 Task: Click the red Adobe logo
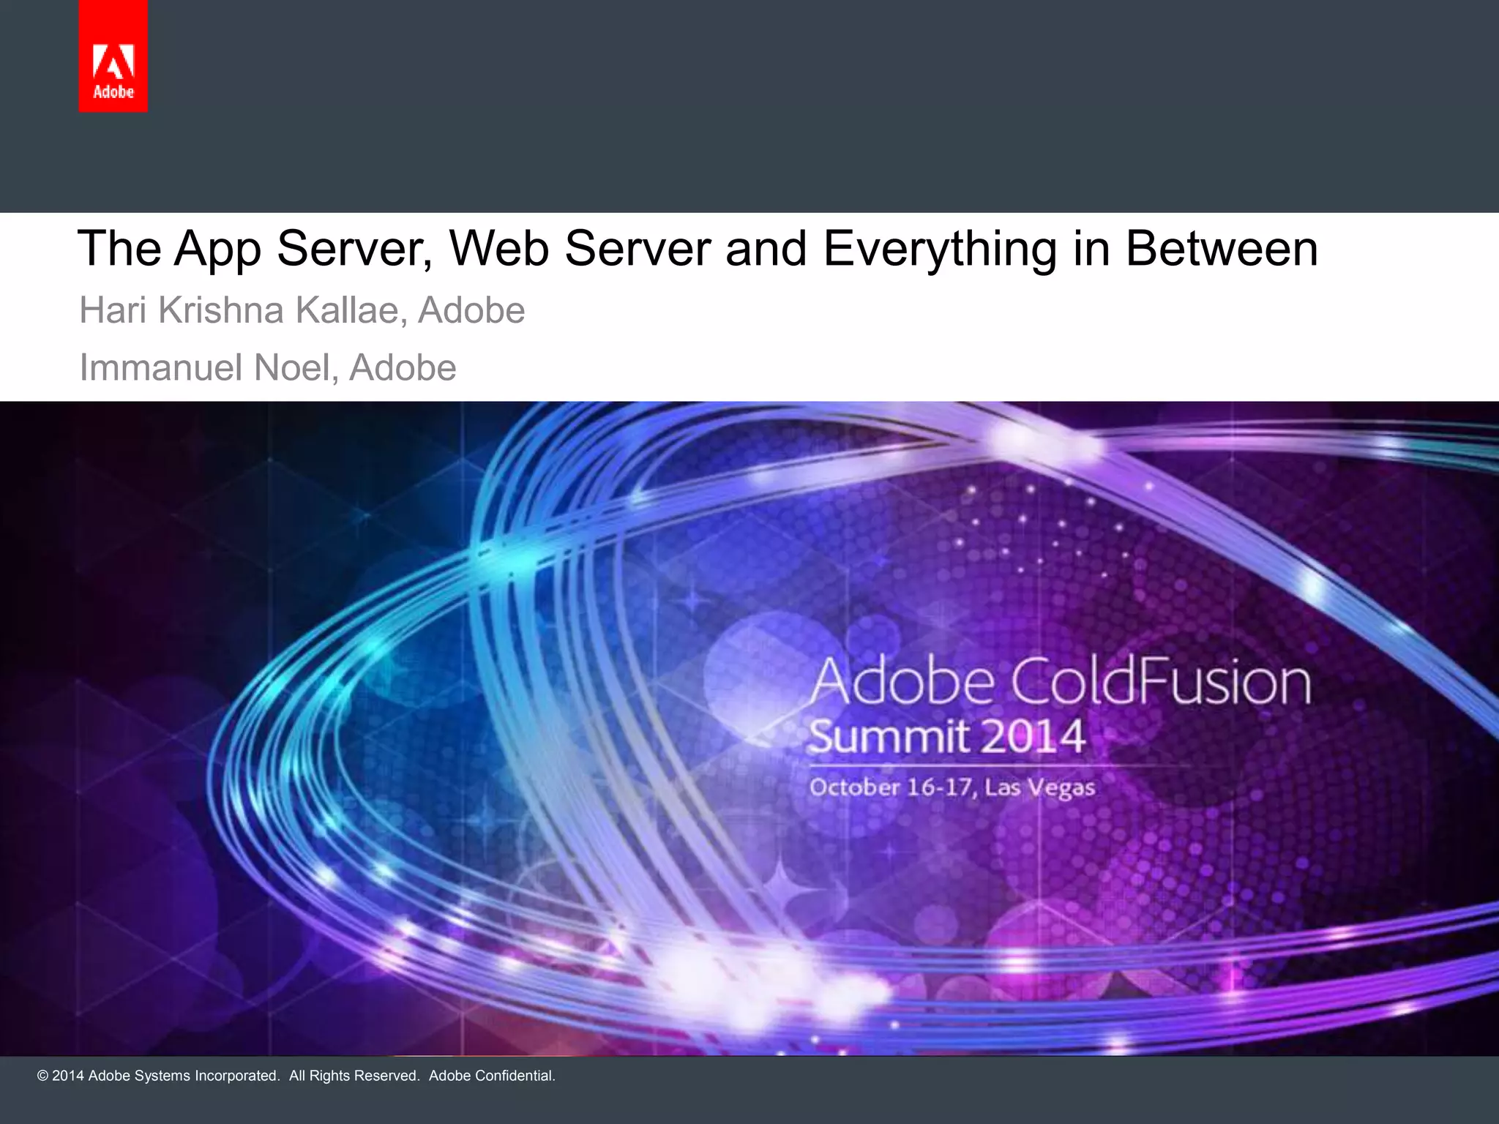point(113,56)
